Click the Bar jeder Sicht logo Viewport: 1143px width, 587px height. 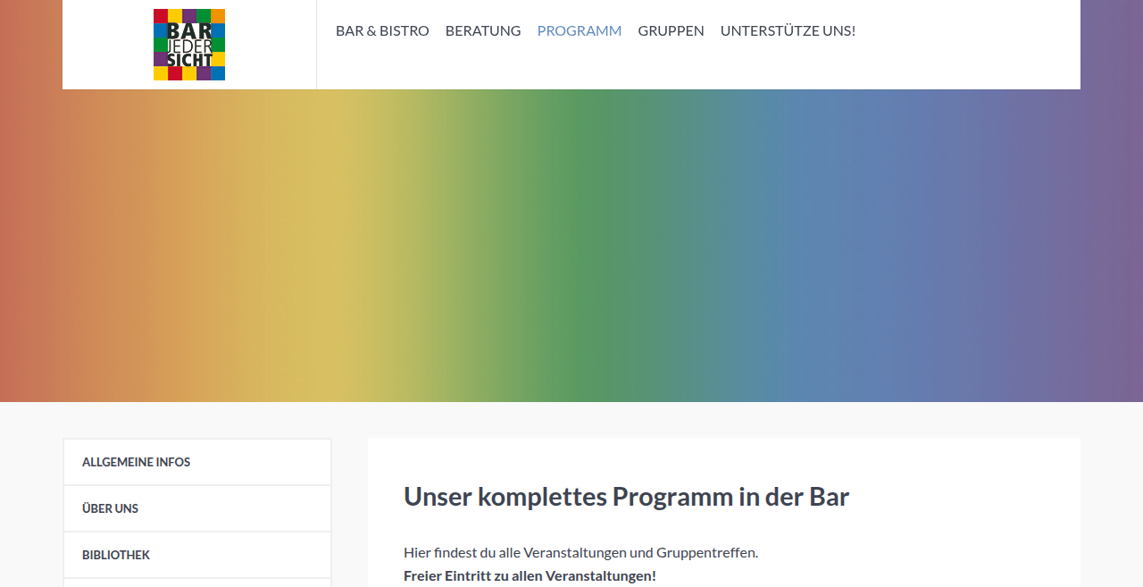pyautogui.click(x=189, y=45)
